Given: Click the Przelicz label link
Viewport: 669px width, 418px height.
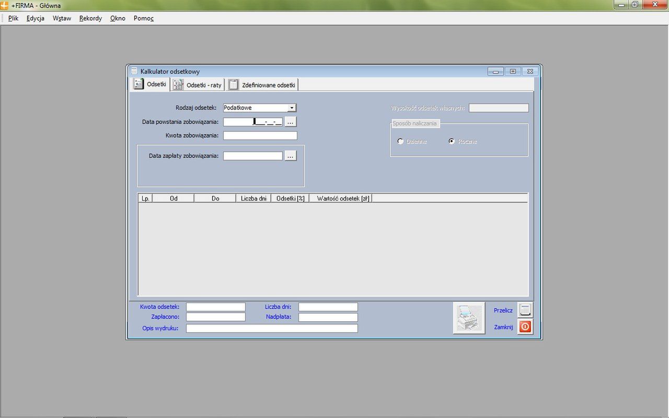Looking at the screenshot, I should pyautogui.click(x=503, y=310).
